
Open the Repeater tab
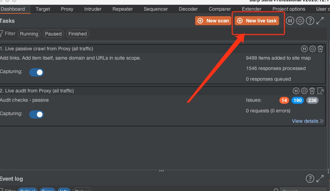pos(123,9)
